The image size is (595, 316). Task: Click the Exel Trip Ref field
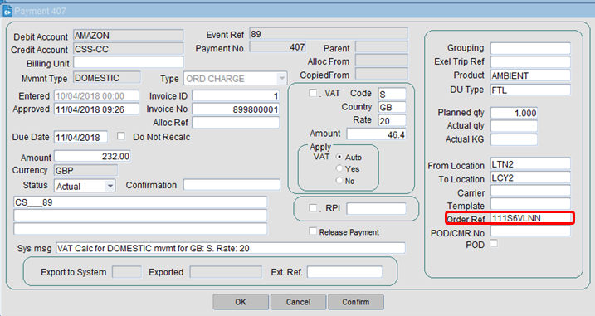click(530, 62)
